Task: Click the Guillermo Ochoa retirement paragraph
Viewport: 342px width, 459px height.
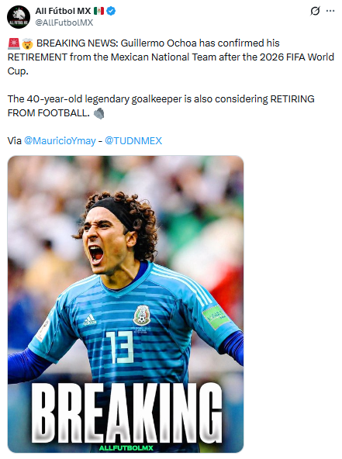Action: [x=171, y=57]
